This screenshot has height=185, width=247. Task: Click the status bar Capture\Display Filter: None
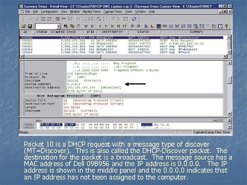coord(212,132)
